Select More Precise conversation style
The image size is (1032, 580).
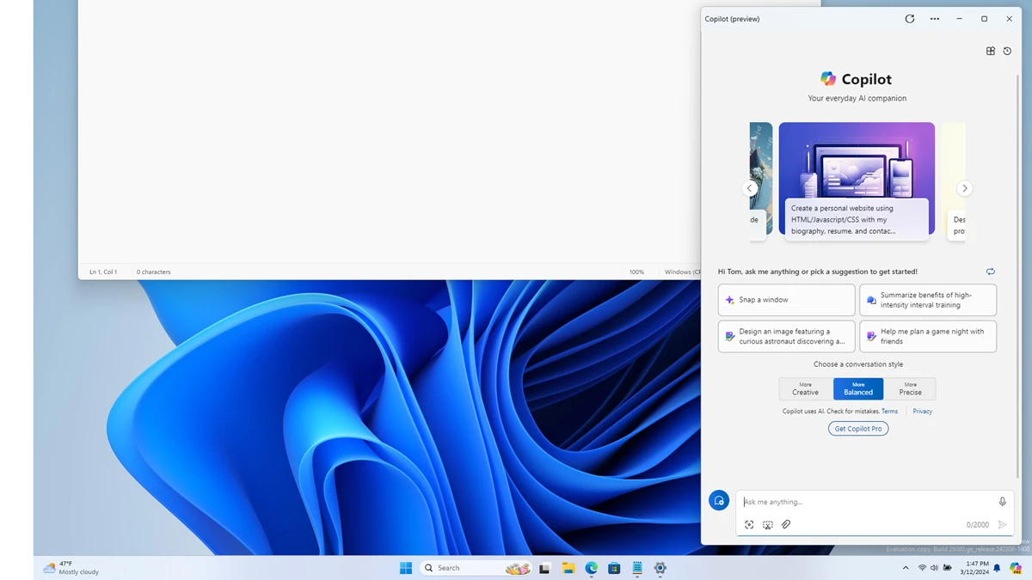click(910, 388)
